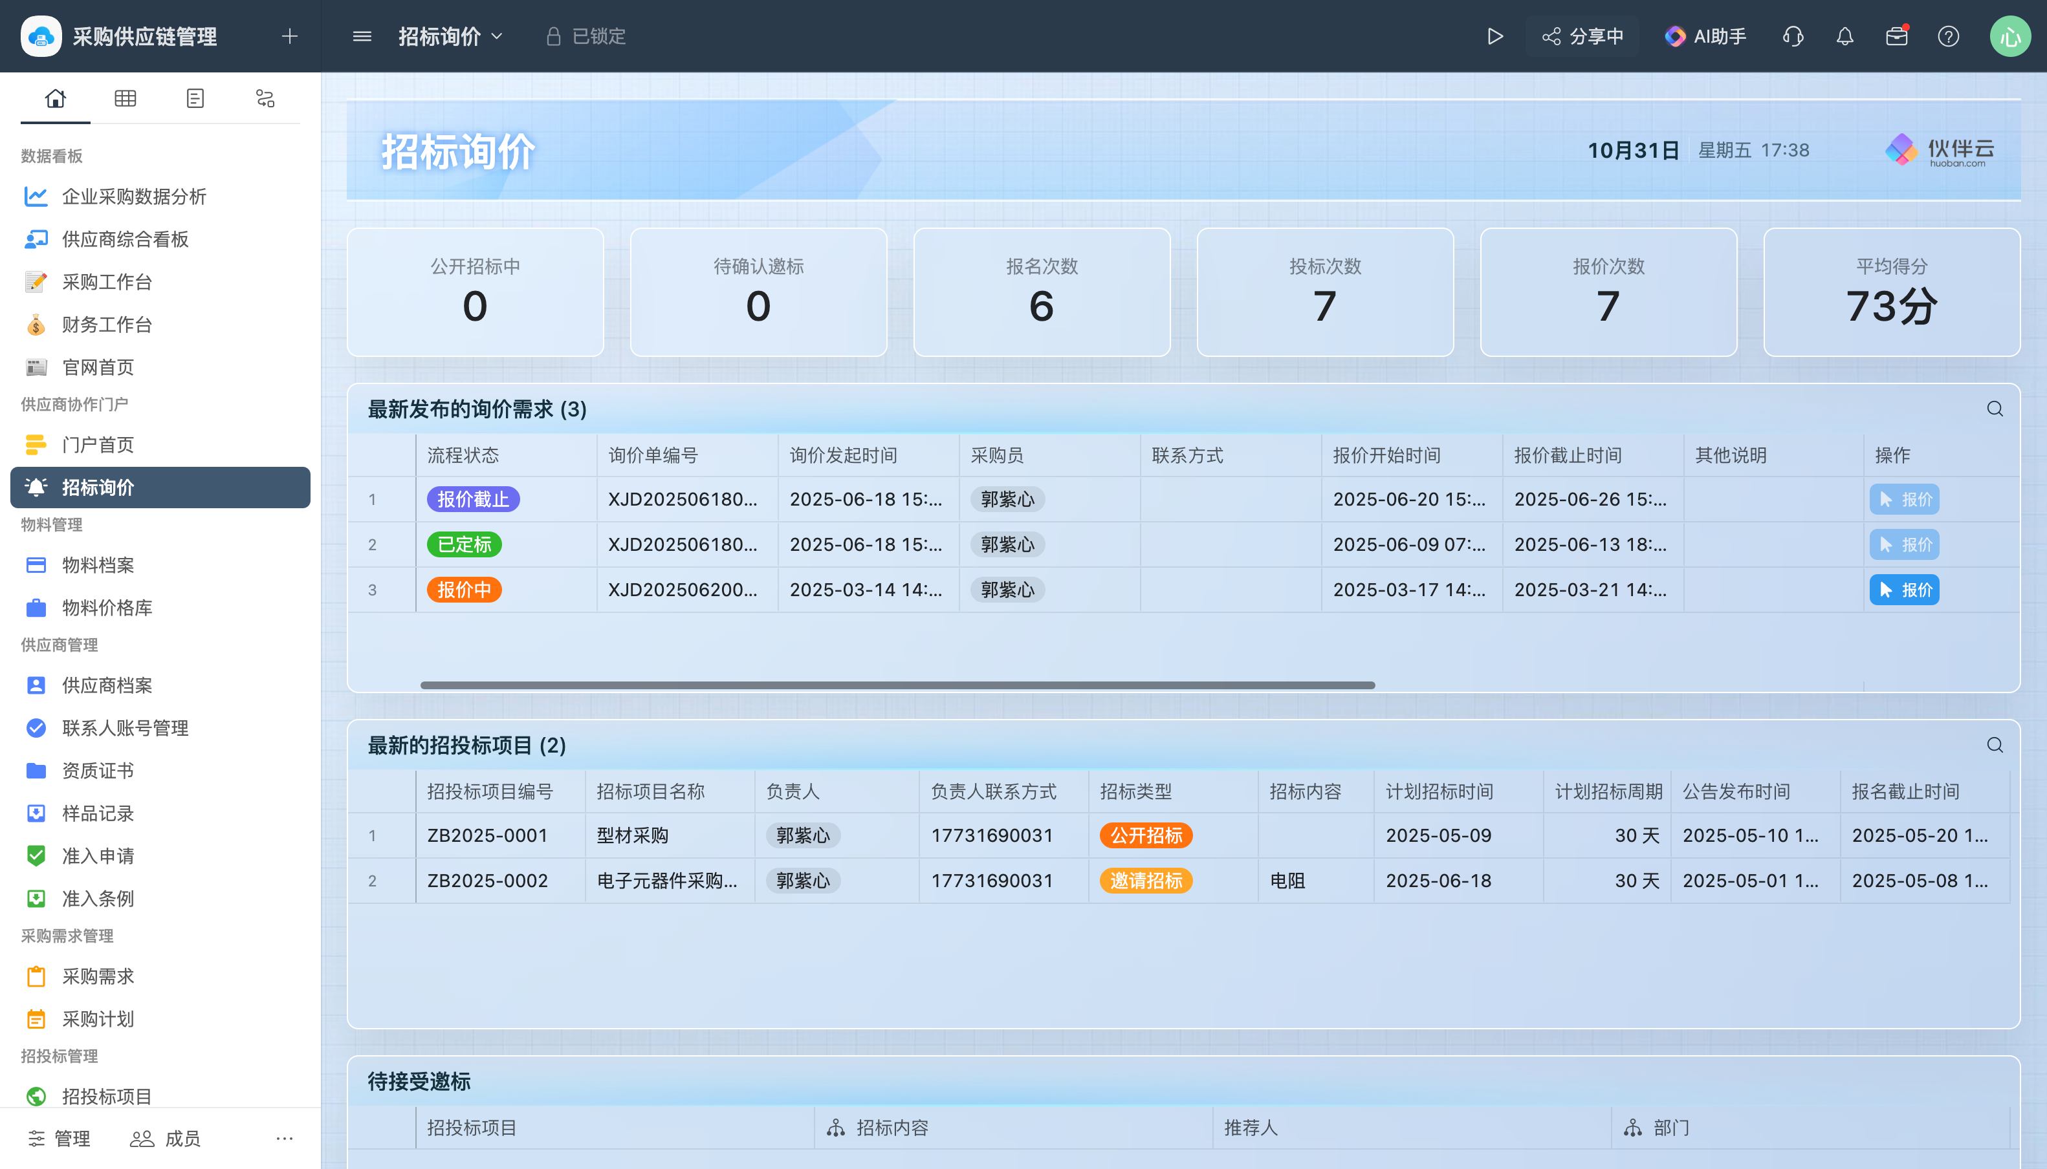Viewport: 2047px width, 1169px height.
Task: Open the ZB2025-0001 bidding project row
Action: [487, 835]
